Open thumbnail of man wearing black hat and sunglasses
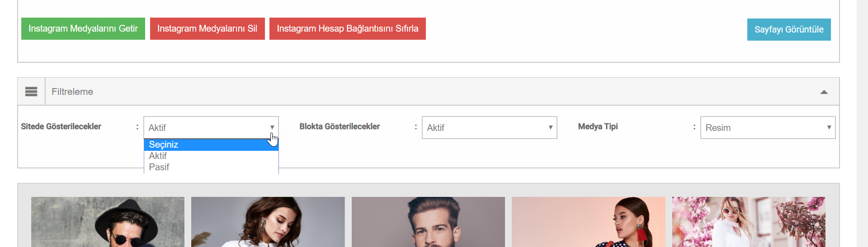Screen dimensions: 868x247 click(x=108, y=222)
